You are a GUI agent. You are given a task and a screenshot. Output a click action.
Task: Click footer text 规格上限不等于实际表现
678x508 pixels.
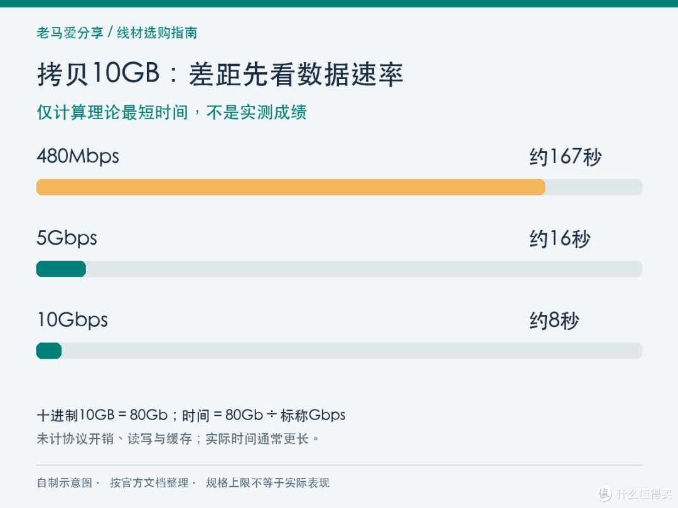click(267, 482)
